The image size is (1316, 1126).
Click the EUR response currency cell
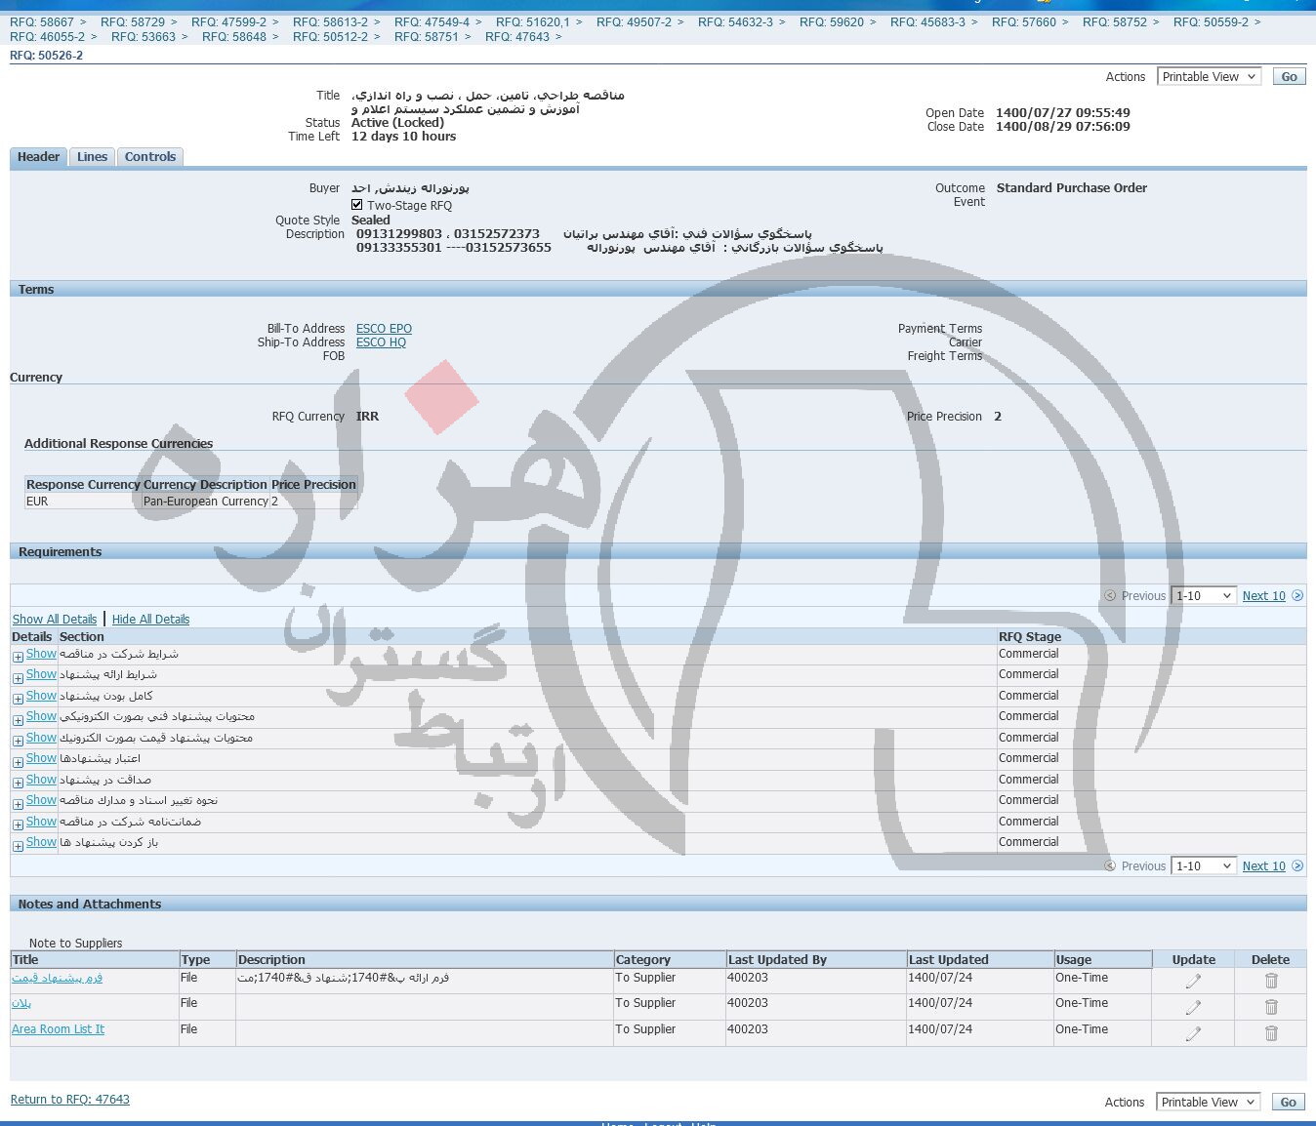point(83,502)
